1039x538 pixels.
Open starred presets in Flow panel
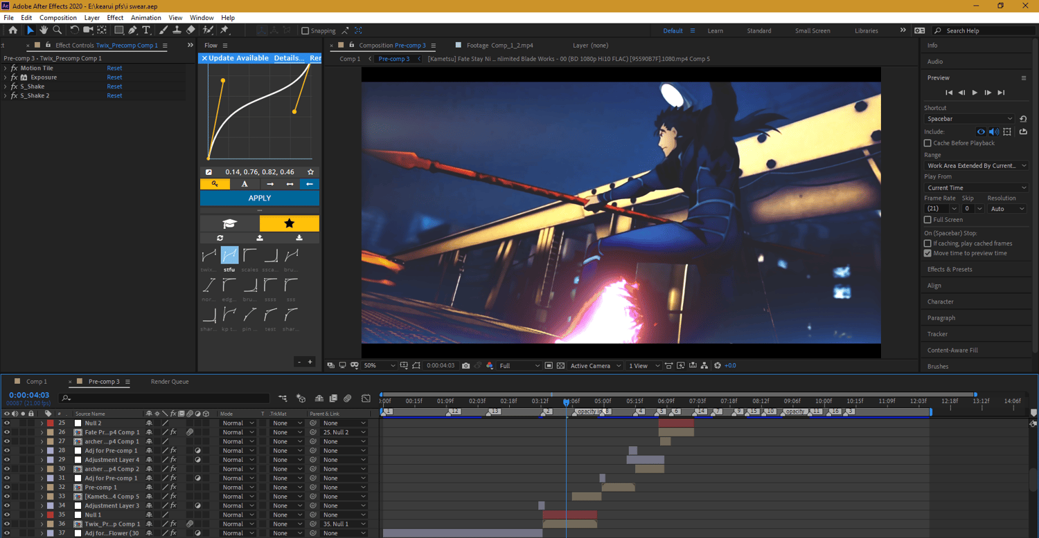click(x=290, y=223)
